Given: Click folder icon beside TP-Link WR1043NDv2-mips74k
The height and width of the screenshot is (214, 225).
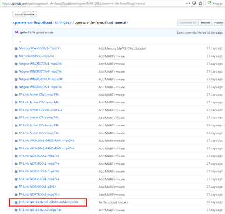Looking at the screenshot, I should coord(16,210).
